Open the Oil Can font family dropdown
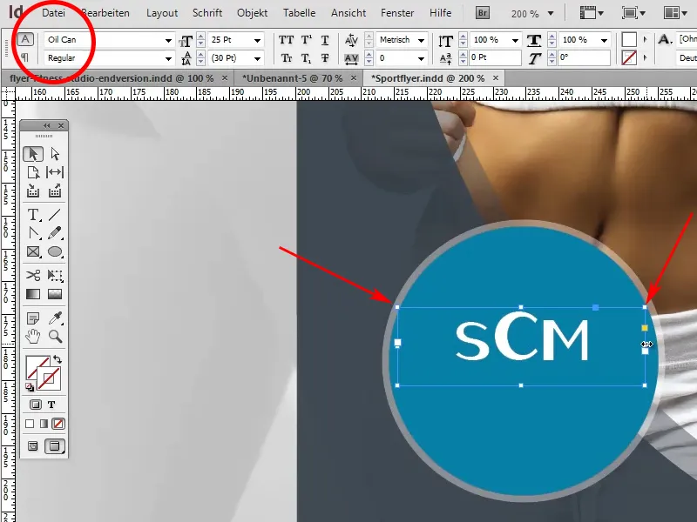This screenshot has height=522, width=697. [168, 40]
